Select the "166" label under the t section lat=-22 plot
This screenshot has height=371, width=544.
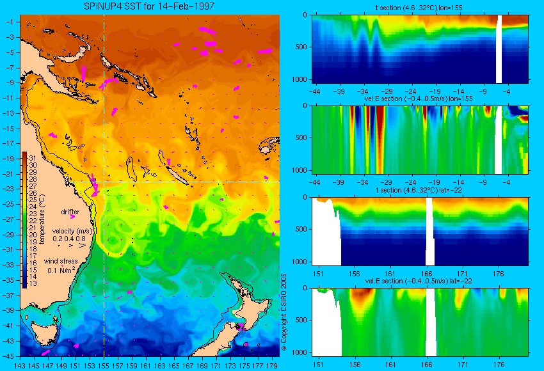426,274
